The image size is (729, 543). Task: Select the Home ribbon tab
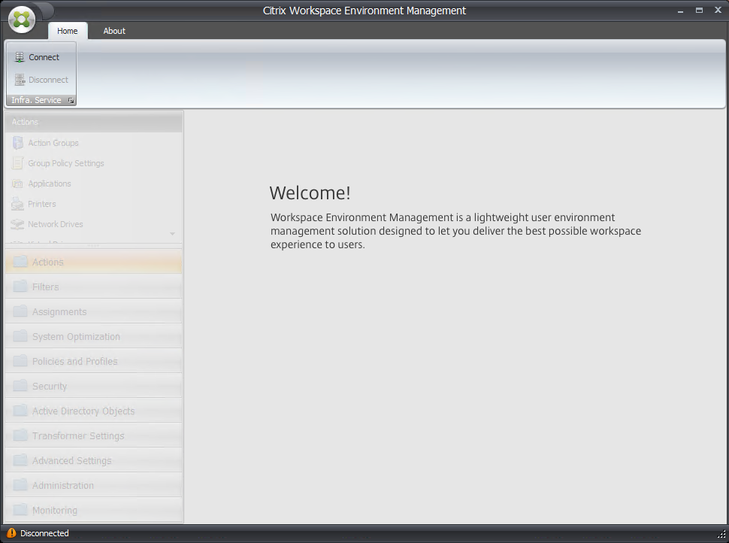point(68,31)
